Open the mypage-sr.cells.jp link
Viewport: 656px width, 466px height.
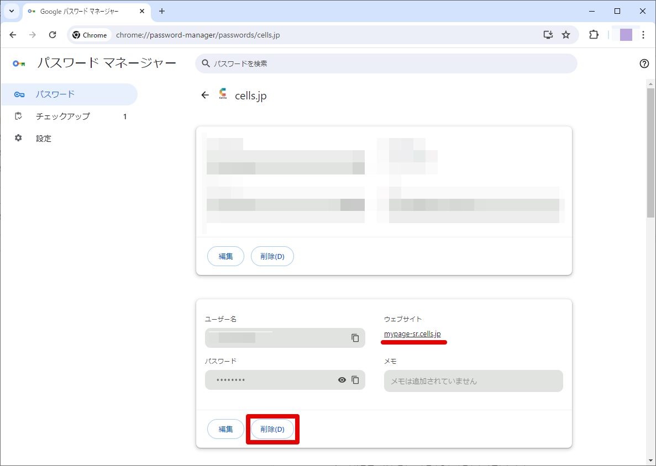[412, 334]
